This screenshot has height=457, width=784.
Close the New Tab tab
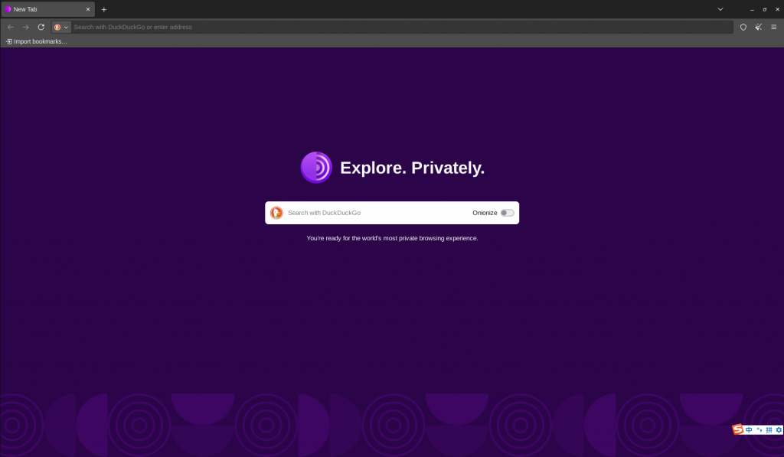(x=88, y=9)
